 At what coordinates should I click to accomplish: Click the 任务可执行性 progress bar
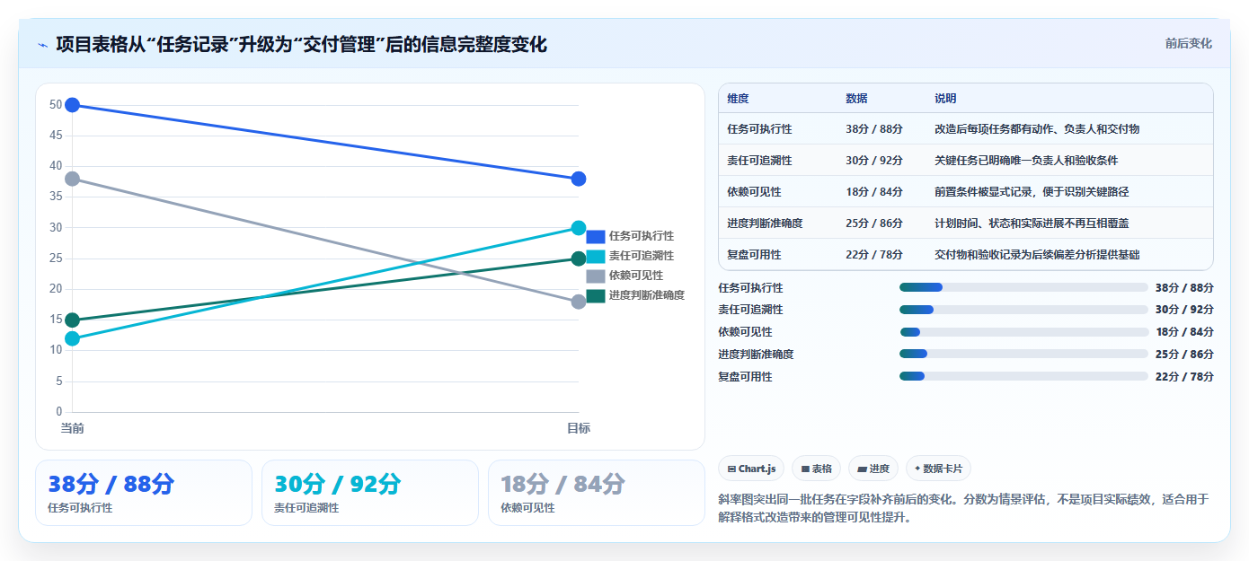pos(1023,287)
